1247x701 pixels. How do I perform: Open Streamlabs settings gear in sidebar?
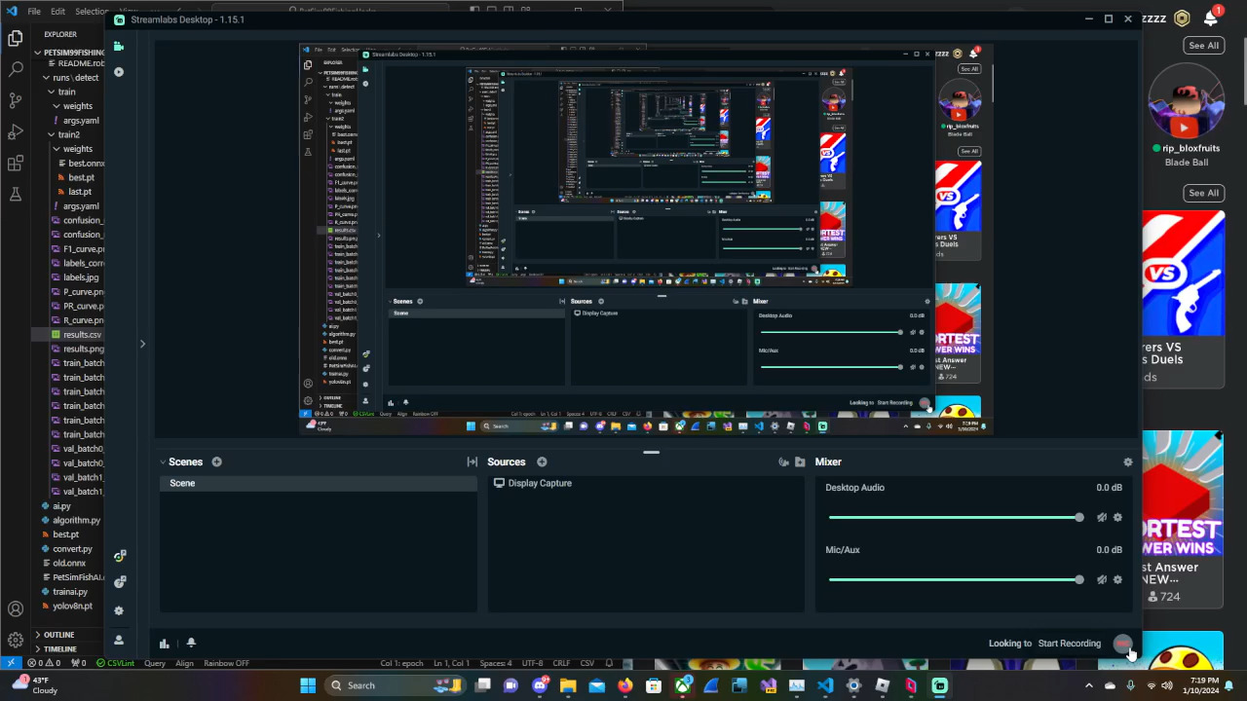[x=119, y=610]
